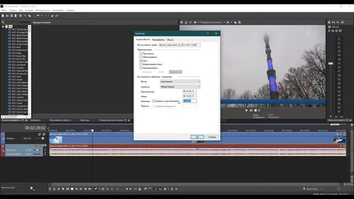Select the Normal edit tool
Viewport: 354px width, 199px height.
[x=96, y=189]
